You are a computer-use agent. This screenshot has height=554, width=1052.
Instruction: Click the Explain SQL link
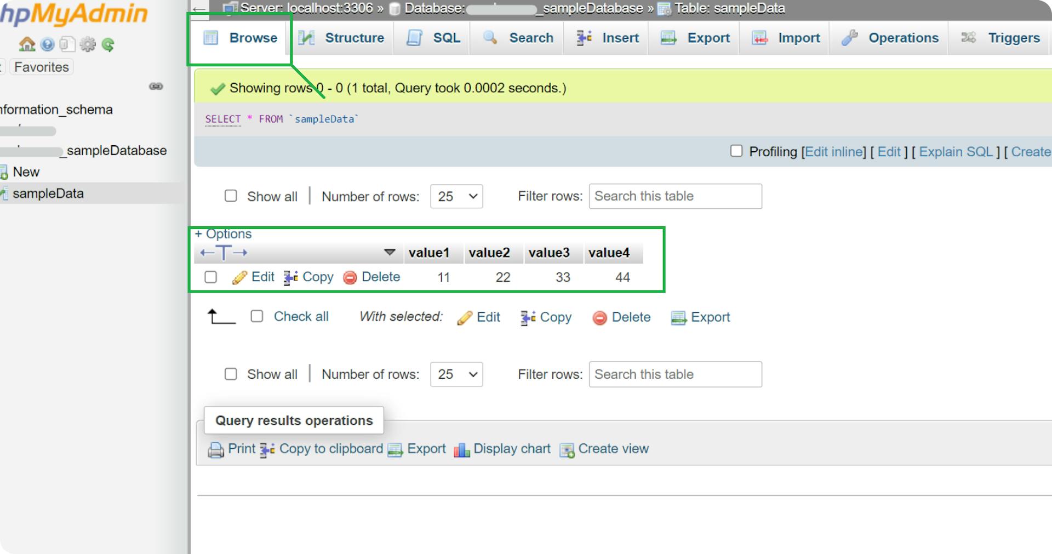point(956,152)
